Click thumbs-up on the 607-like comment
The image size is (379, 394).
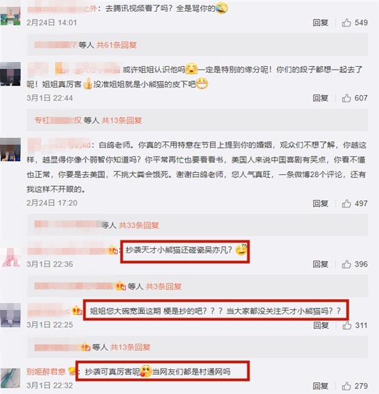[x=346, y=98]
